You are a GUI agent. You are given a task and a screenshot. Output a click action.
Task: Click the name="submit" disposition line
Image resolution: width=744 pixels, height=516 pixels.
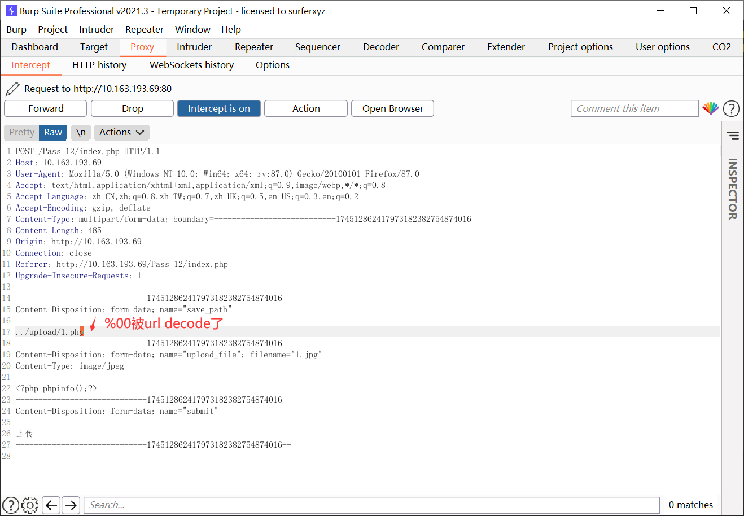click(x=117, y=411)
